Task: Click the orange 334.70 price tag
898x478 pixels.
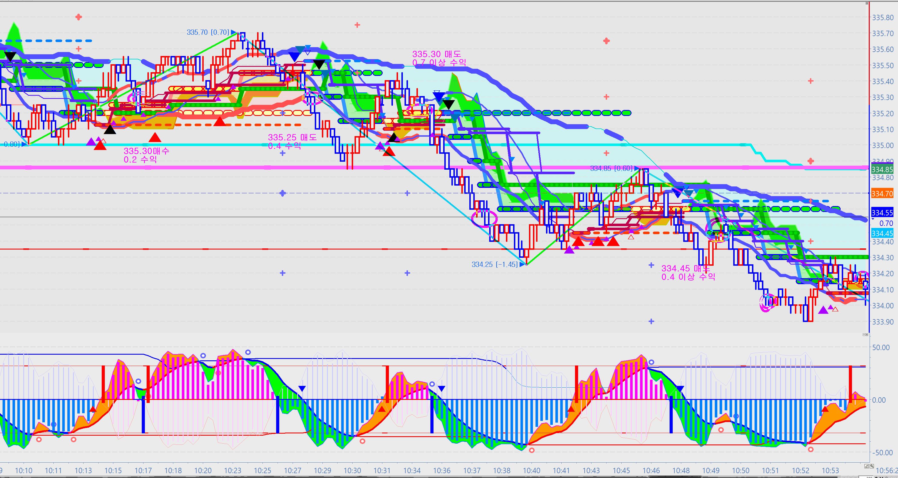Action: point(882,194)
